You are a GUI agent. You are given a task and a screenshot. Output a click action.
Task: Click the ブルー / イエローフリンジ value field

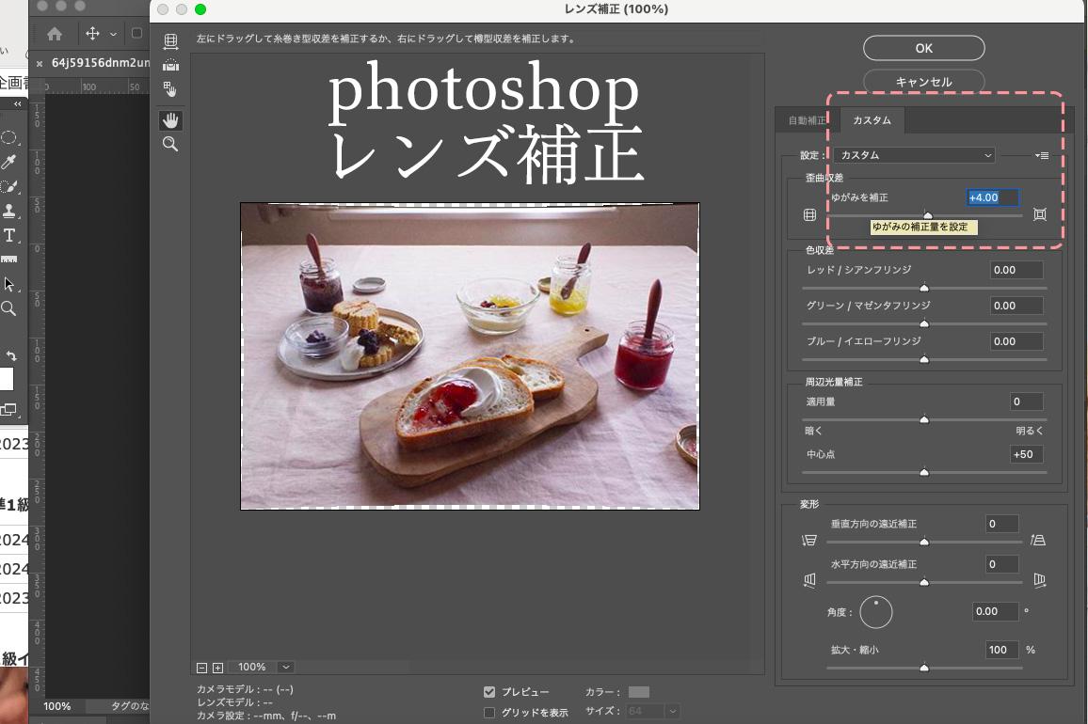point(1016,342)
